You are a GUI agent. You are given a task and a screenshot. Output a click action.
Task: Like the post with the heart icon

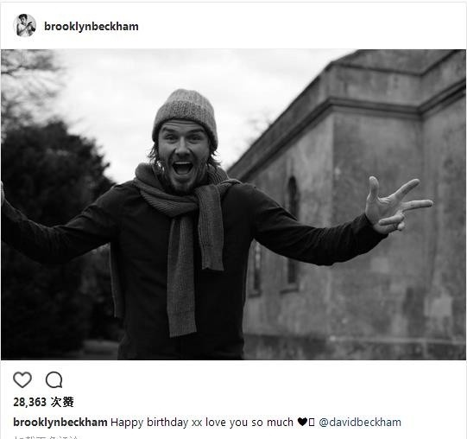[x=22, y=379]
